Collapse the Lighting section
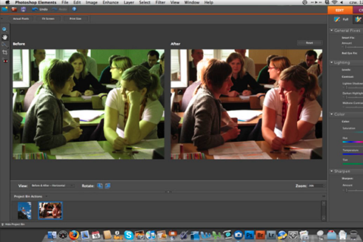Image resolution: width=363 pixels, height=242 pixels. pyautogui.click(x=332, y=62)
